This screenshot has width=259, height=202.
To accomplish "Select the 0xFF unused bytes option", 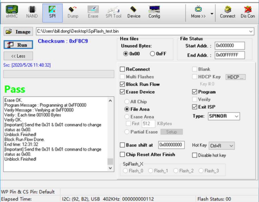I will pos(152,54).
